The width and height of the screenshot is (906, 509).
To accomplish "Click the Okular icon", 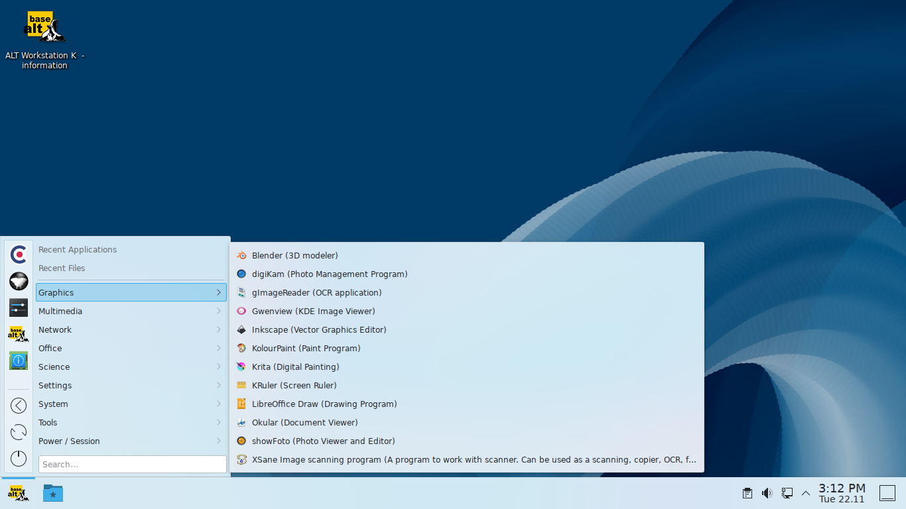I will click(241, 422).
